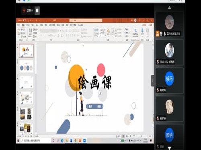Open Microsoft Edge from the taskbar
Image resolution: width=201 pixels, height=150 pixels.
[62, 140]
